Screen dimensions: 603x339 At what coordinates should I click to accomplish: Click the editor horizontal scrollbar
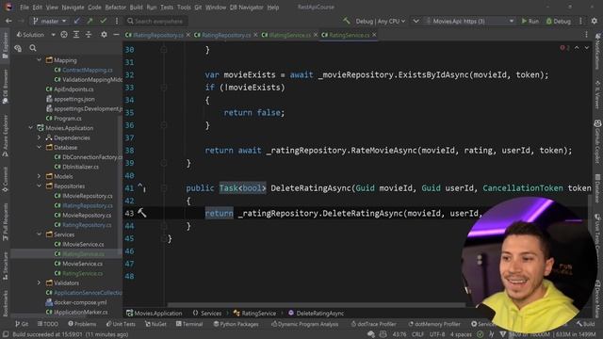(x=317, y=305)
